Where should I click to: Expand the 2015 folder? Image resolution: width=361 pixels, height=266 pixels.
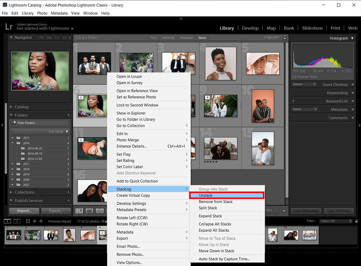tap(12, 138)
